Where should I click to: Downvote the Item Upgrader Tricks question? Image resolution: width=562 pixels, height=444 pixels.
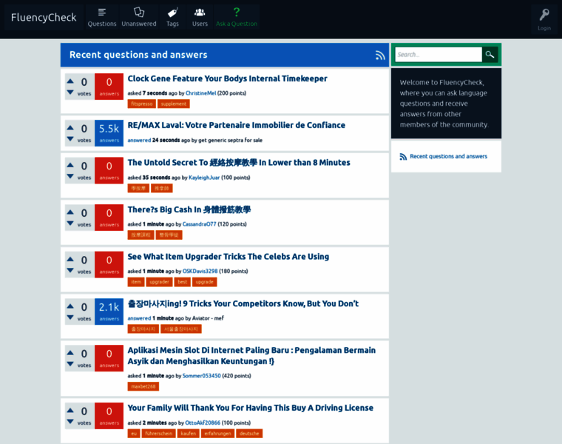(70, 270)
